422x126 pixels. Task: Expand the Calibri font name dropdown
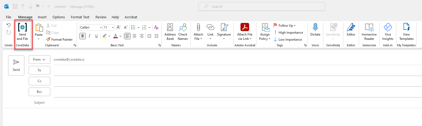click(101, 27)
